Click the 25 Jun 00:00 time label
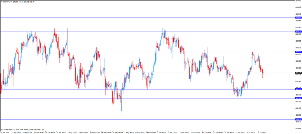 click(229, 133)
